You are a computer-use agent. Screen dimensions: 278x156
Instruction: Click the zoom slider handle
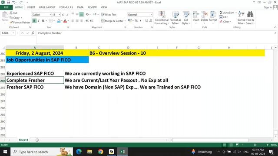pos(255,145)
